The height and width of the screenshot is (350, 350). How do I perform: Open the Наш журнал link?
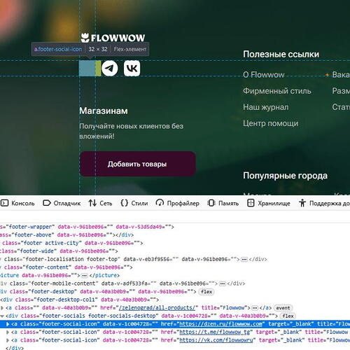pyautogui.click(x=266, y=107)
